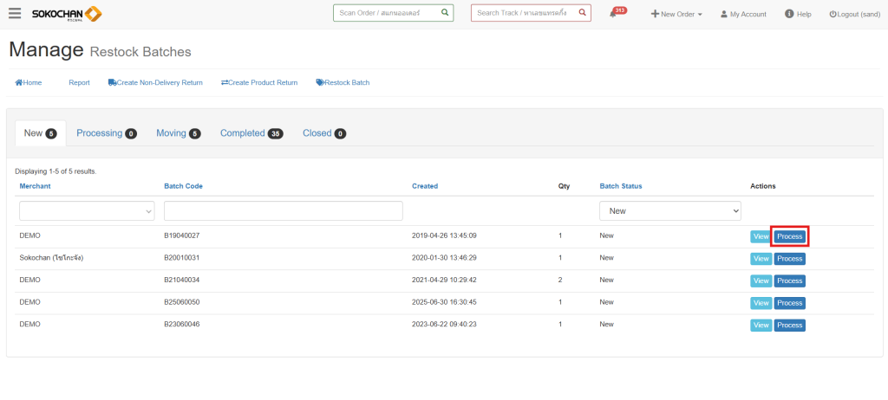This screenshot has height=400, width=888.
Task: Open the Batch Status filter dropdown
Action: (x=669, y=210)
